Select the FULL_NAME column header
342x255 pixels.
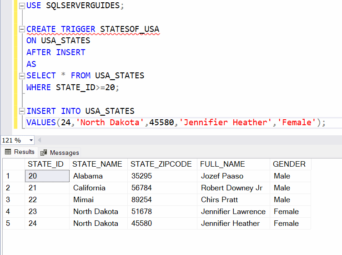(233, 164)
